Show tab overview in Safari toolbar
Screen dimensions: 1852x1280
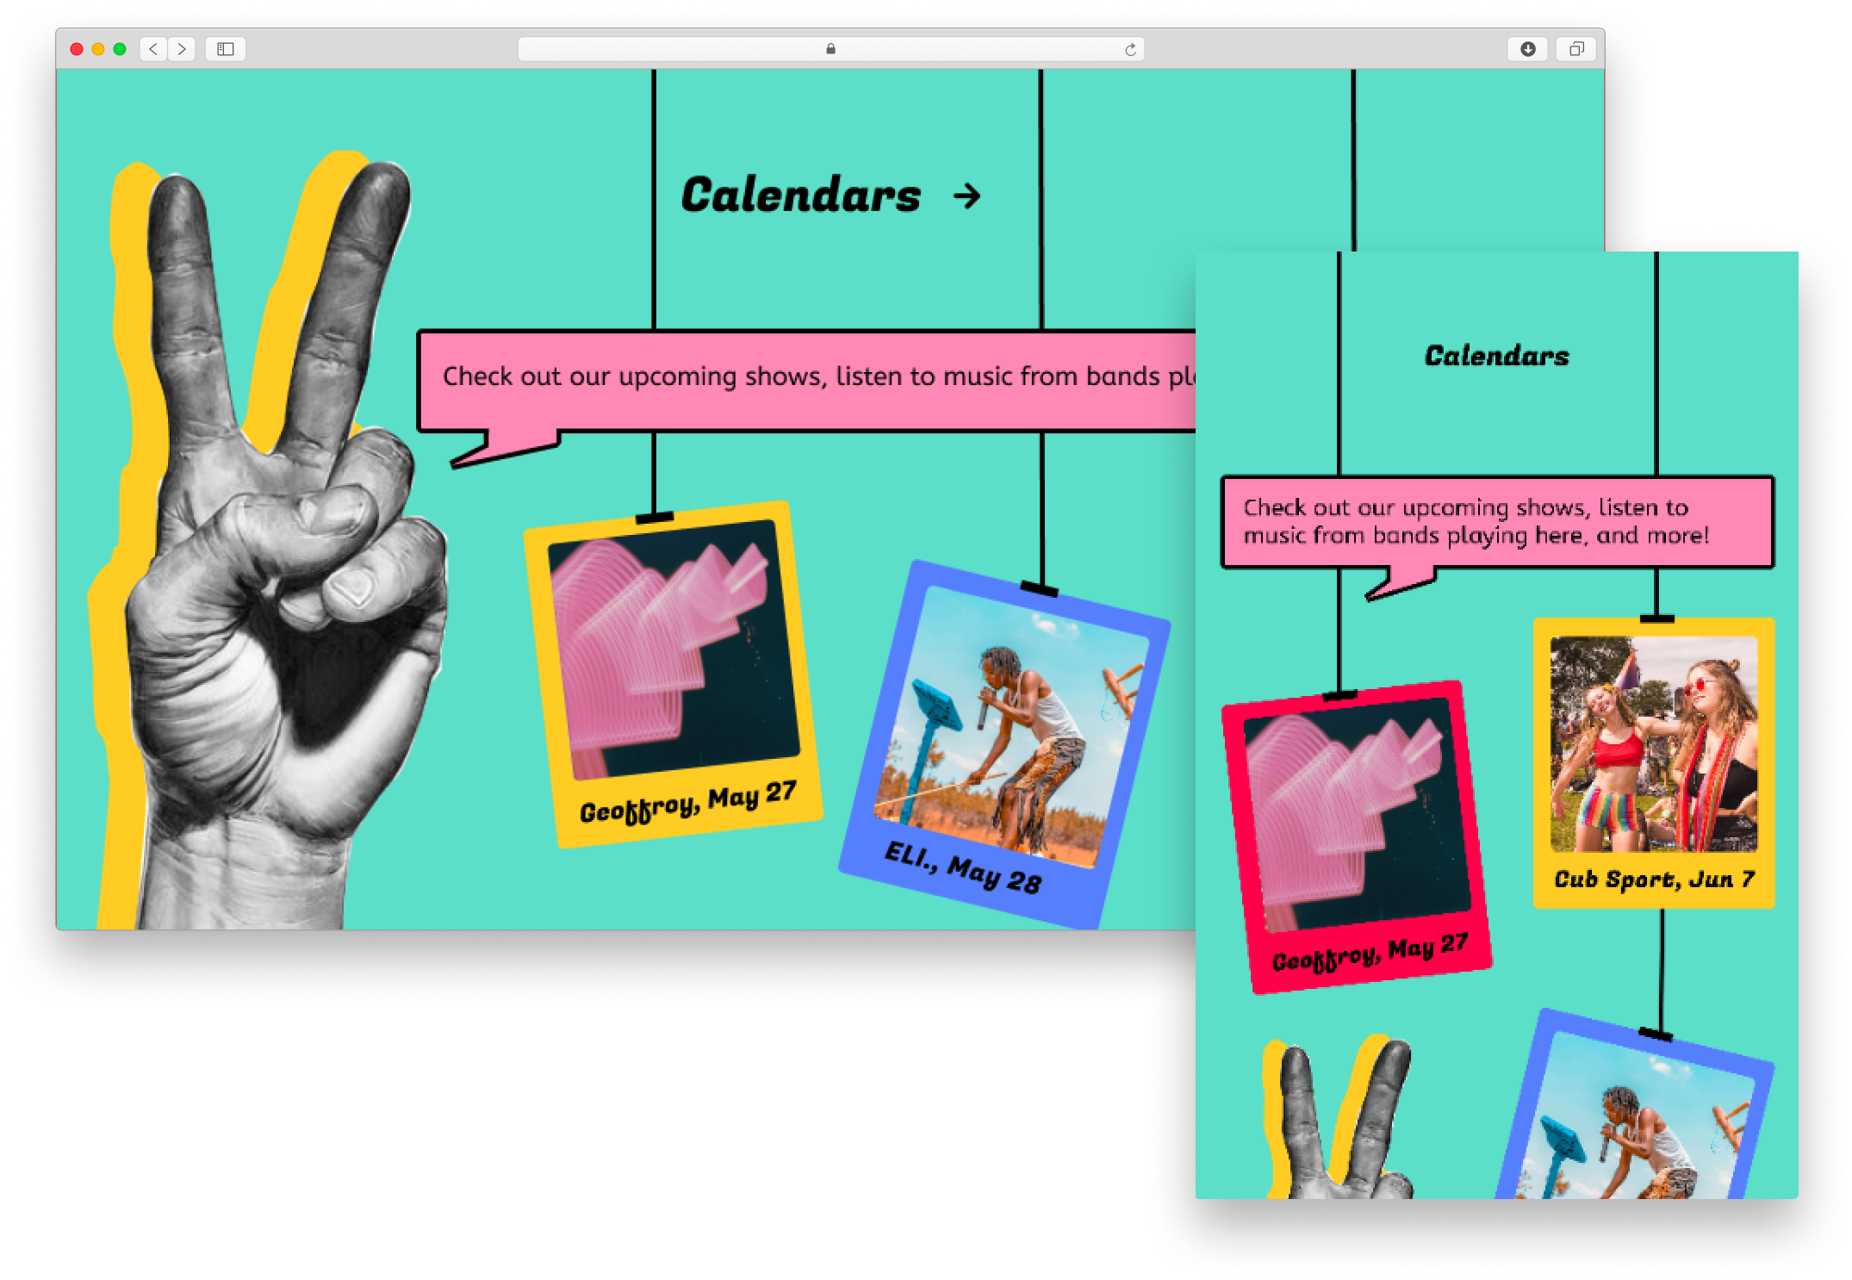tap(1576, 49)
